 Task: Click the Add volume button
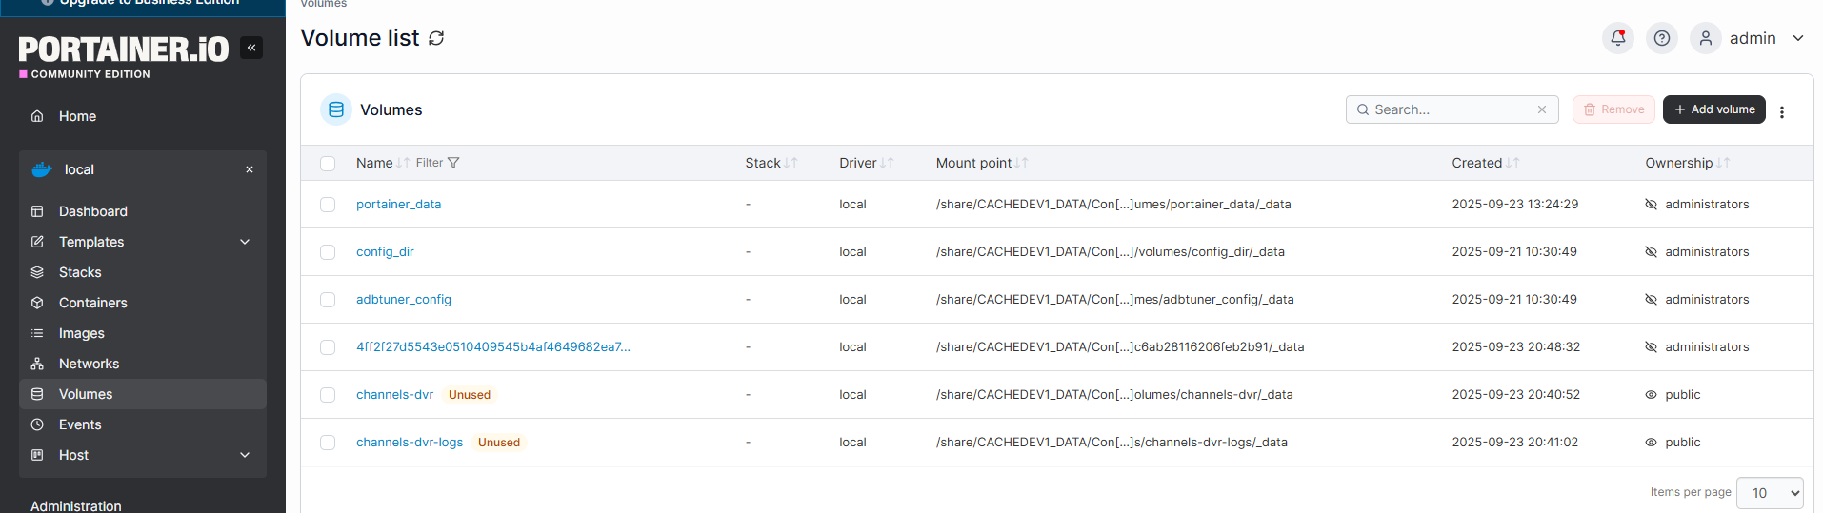1713,109
